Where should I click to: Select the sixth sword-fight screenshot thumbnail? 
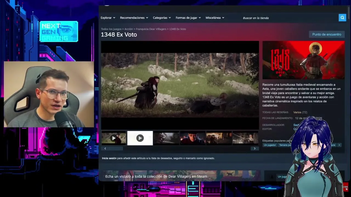tap(245, 138)
